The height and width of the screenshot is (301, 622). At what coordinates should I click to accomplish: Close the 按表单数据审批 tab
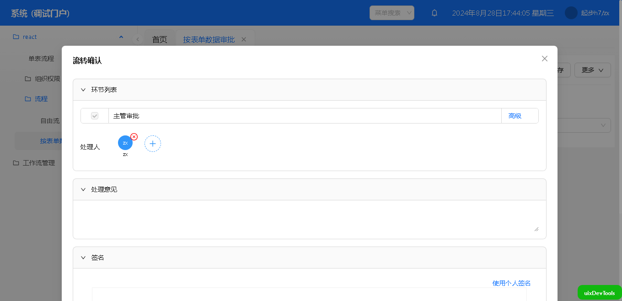tap(244, 39)
